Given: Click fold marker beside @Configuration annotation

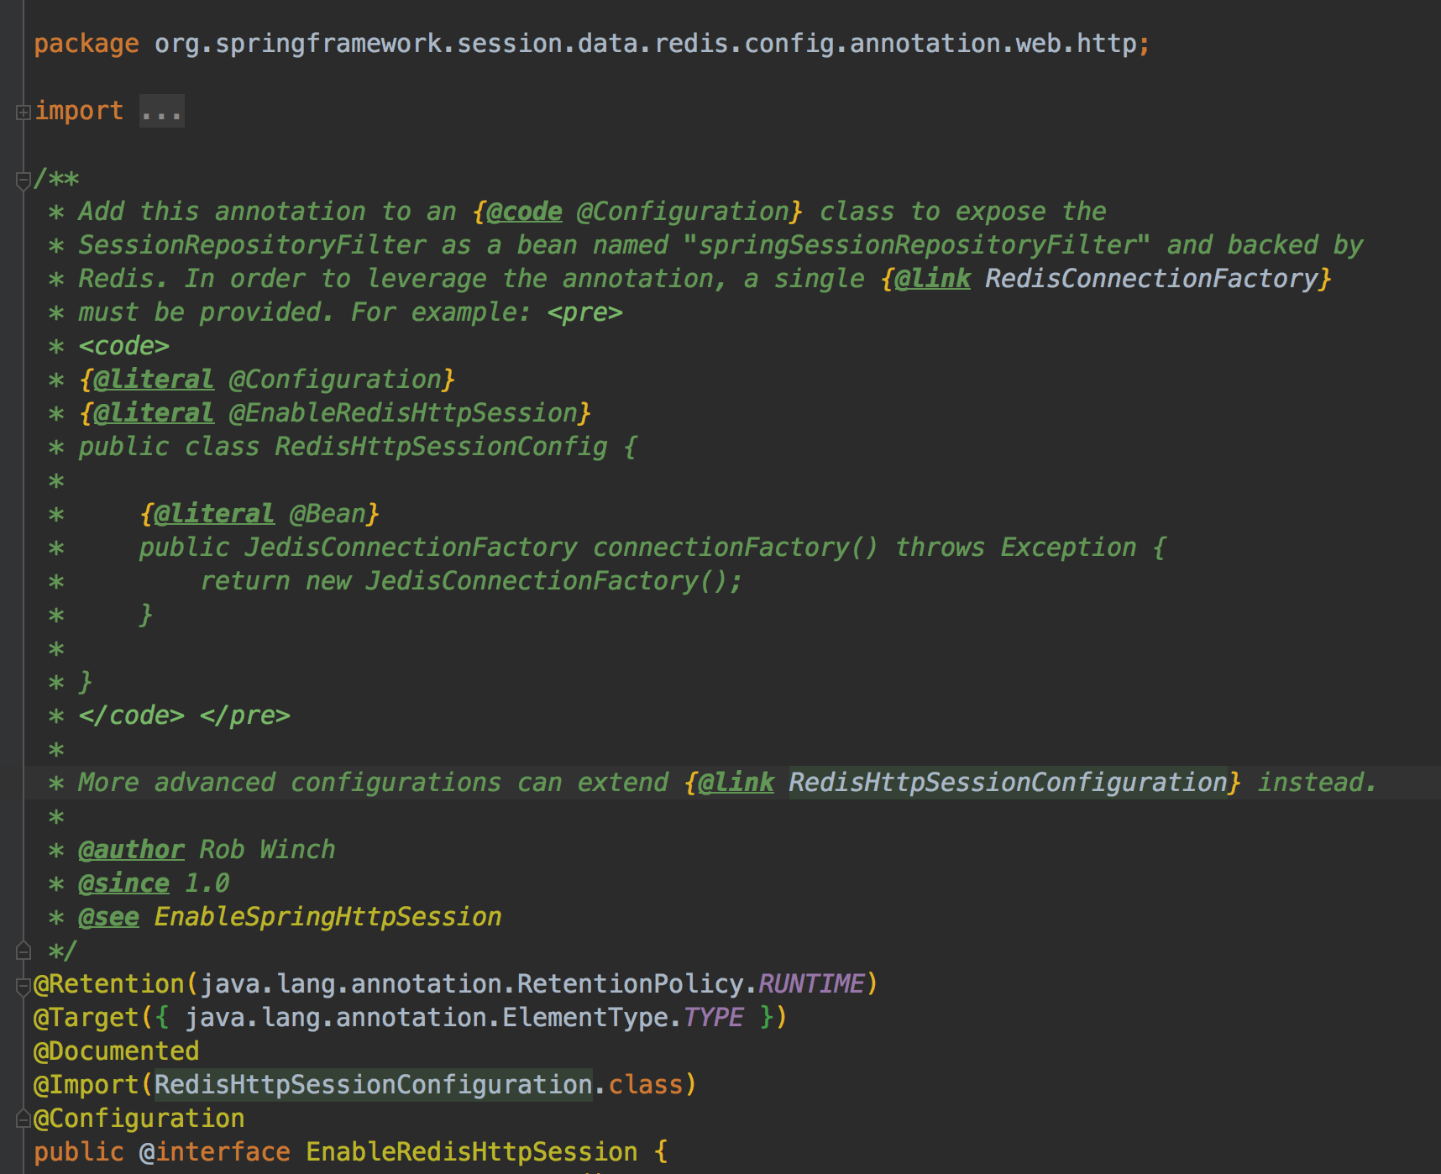Looking at the screenshot, I should [24, 1119].
